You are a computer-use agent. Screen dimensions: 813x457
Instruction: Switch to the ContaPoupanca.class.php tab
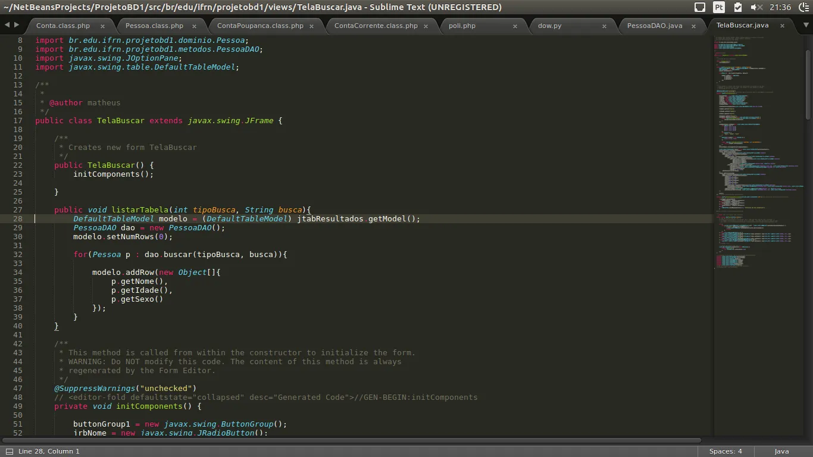(x=260, y=26)
